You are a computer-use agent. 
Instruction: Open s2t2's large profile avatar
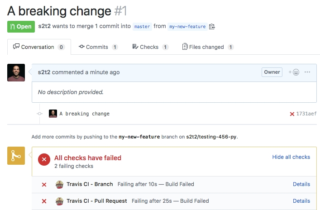pyautogui.click(x=16, y=73)
